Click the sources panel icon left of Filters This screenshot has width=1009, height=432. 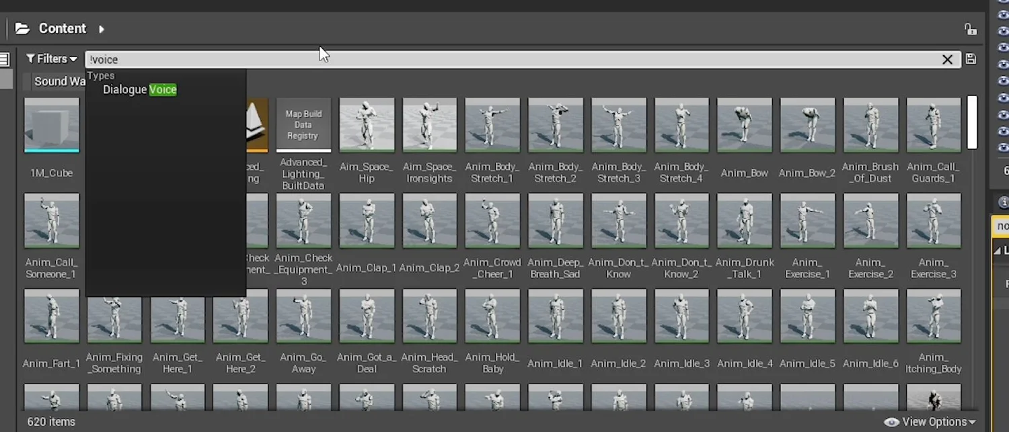[x=5, y=59]
